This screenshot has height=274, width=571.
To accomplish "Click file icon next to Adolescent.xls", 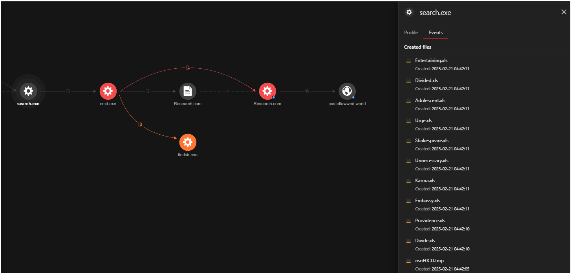I will pyautogui.click(x=408, y=101).
